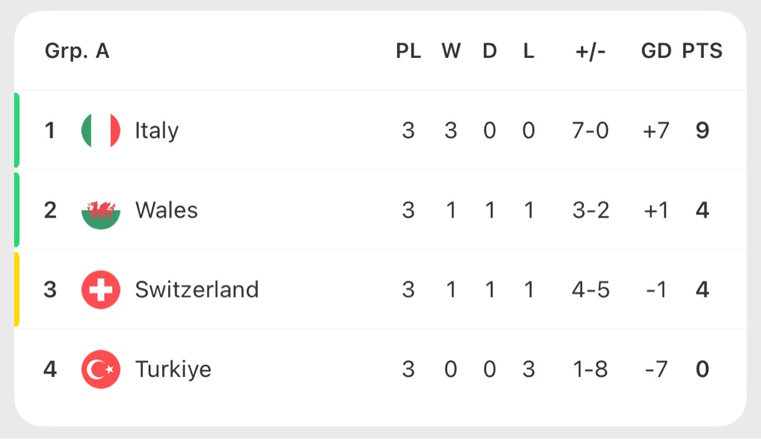Open the Wales team name
761x439 pixels.
point(166,210)
